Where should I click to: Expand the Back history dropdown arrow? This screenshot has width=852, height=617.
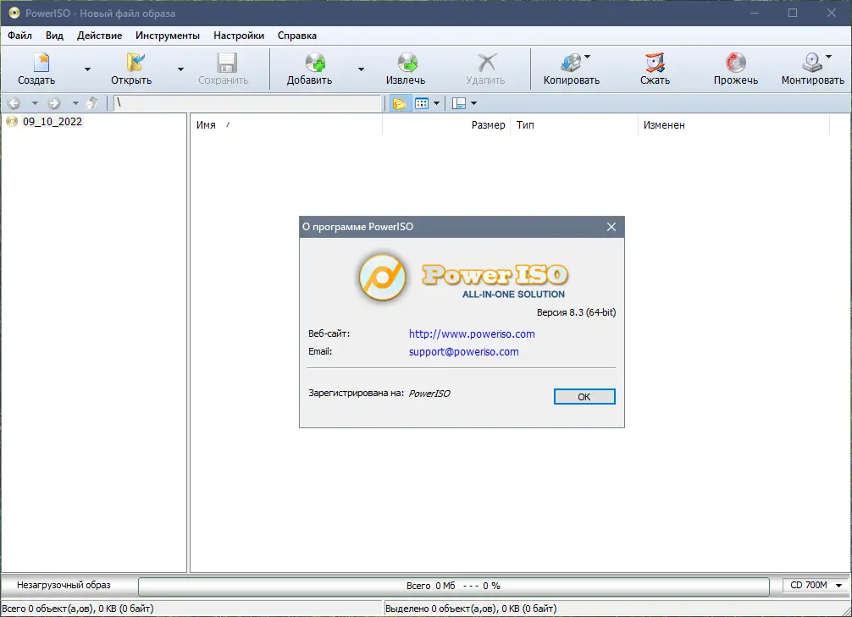(x=35, y=103)
